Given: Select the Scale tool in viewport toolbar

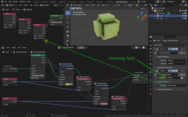Looking at the screenshot, I should (68, 31).
